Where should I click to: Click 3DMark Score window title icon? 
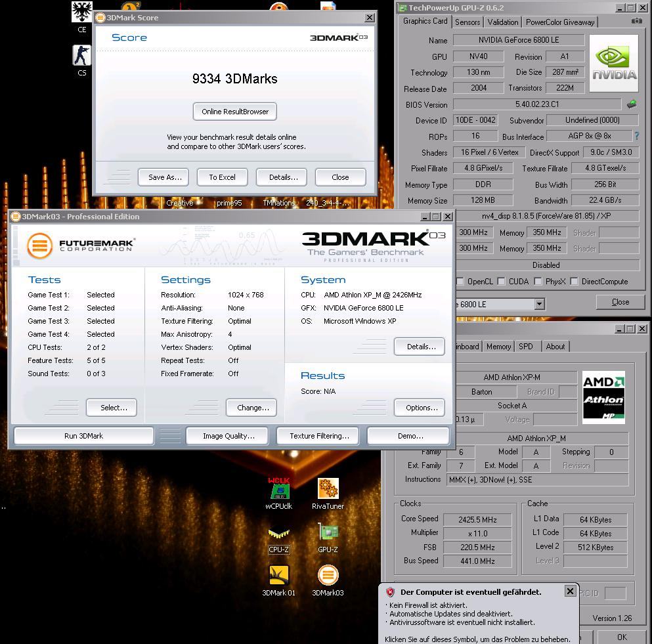click(x=100, y=18)
